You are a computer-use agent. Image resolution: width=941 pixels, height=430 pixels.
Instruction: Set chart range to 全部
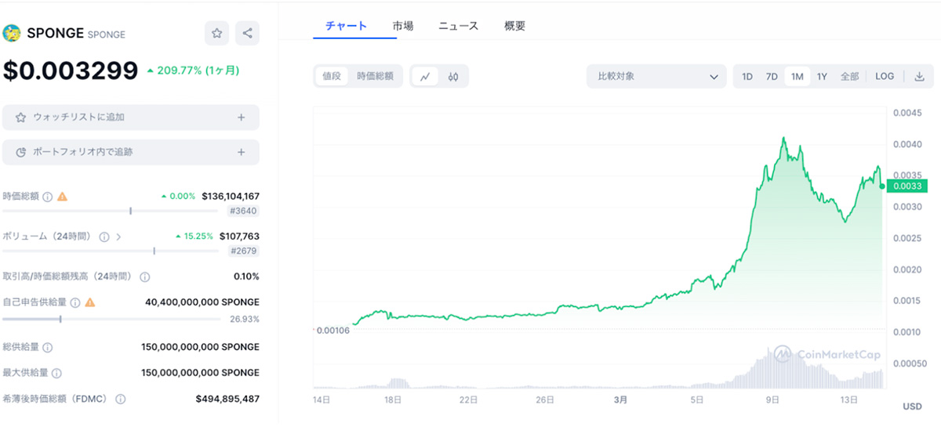pyautogui.click(x=849, y=77)
